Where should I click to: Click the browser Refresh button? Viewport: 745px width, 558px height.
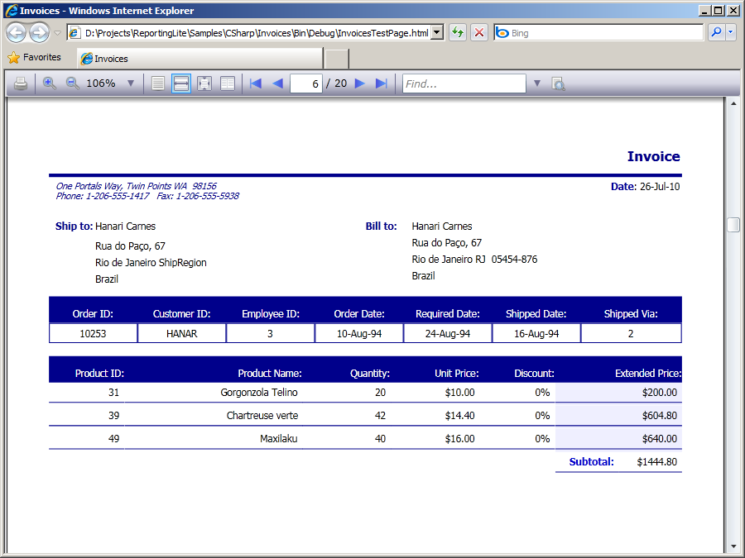point(457,33)
